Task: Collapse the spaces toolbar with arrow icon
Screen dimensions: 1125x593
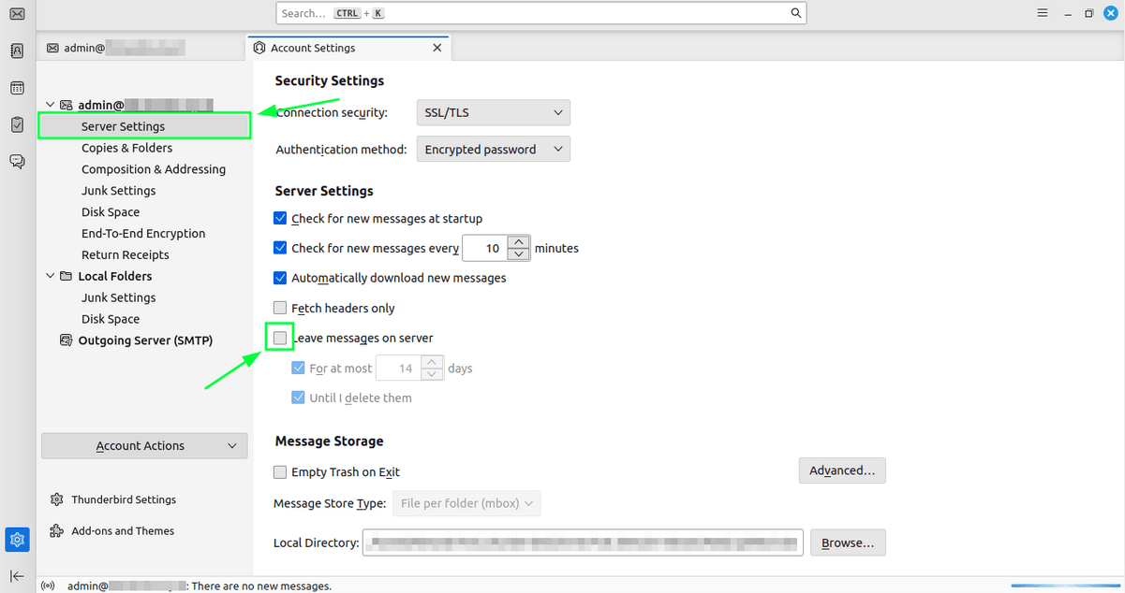Action: tap(17, 575)
